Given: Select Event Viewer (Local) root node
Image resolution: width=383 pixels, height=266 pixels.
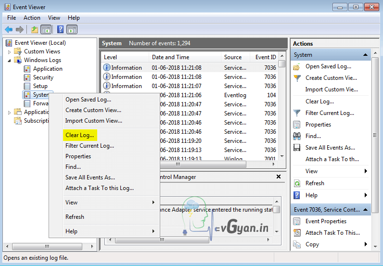Looking at the screenshot, I should tap(40, 43).
